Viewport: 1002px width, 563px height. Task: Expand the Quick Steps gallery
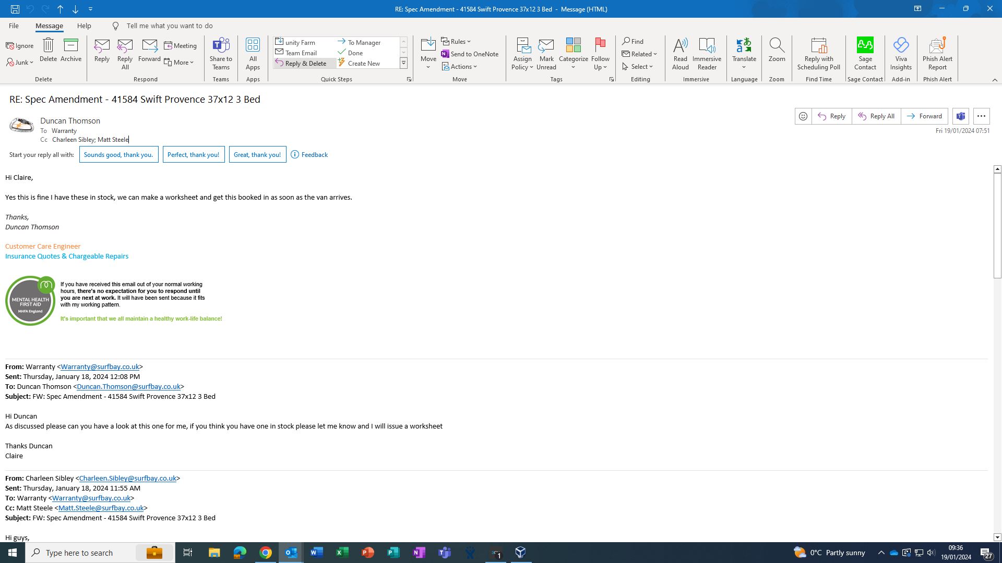[403, 63]
